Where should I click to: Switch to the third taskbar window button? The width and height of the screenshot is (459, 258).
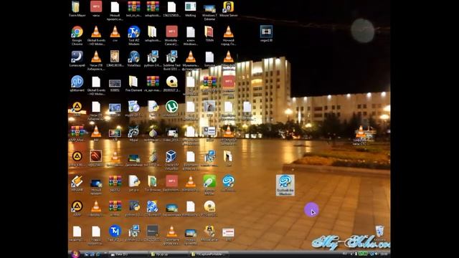[x=209, y=254]
